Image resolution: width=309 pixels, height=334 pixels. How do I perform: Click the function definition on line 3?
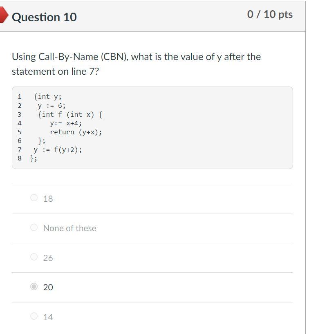click(65, 114)
